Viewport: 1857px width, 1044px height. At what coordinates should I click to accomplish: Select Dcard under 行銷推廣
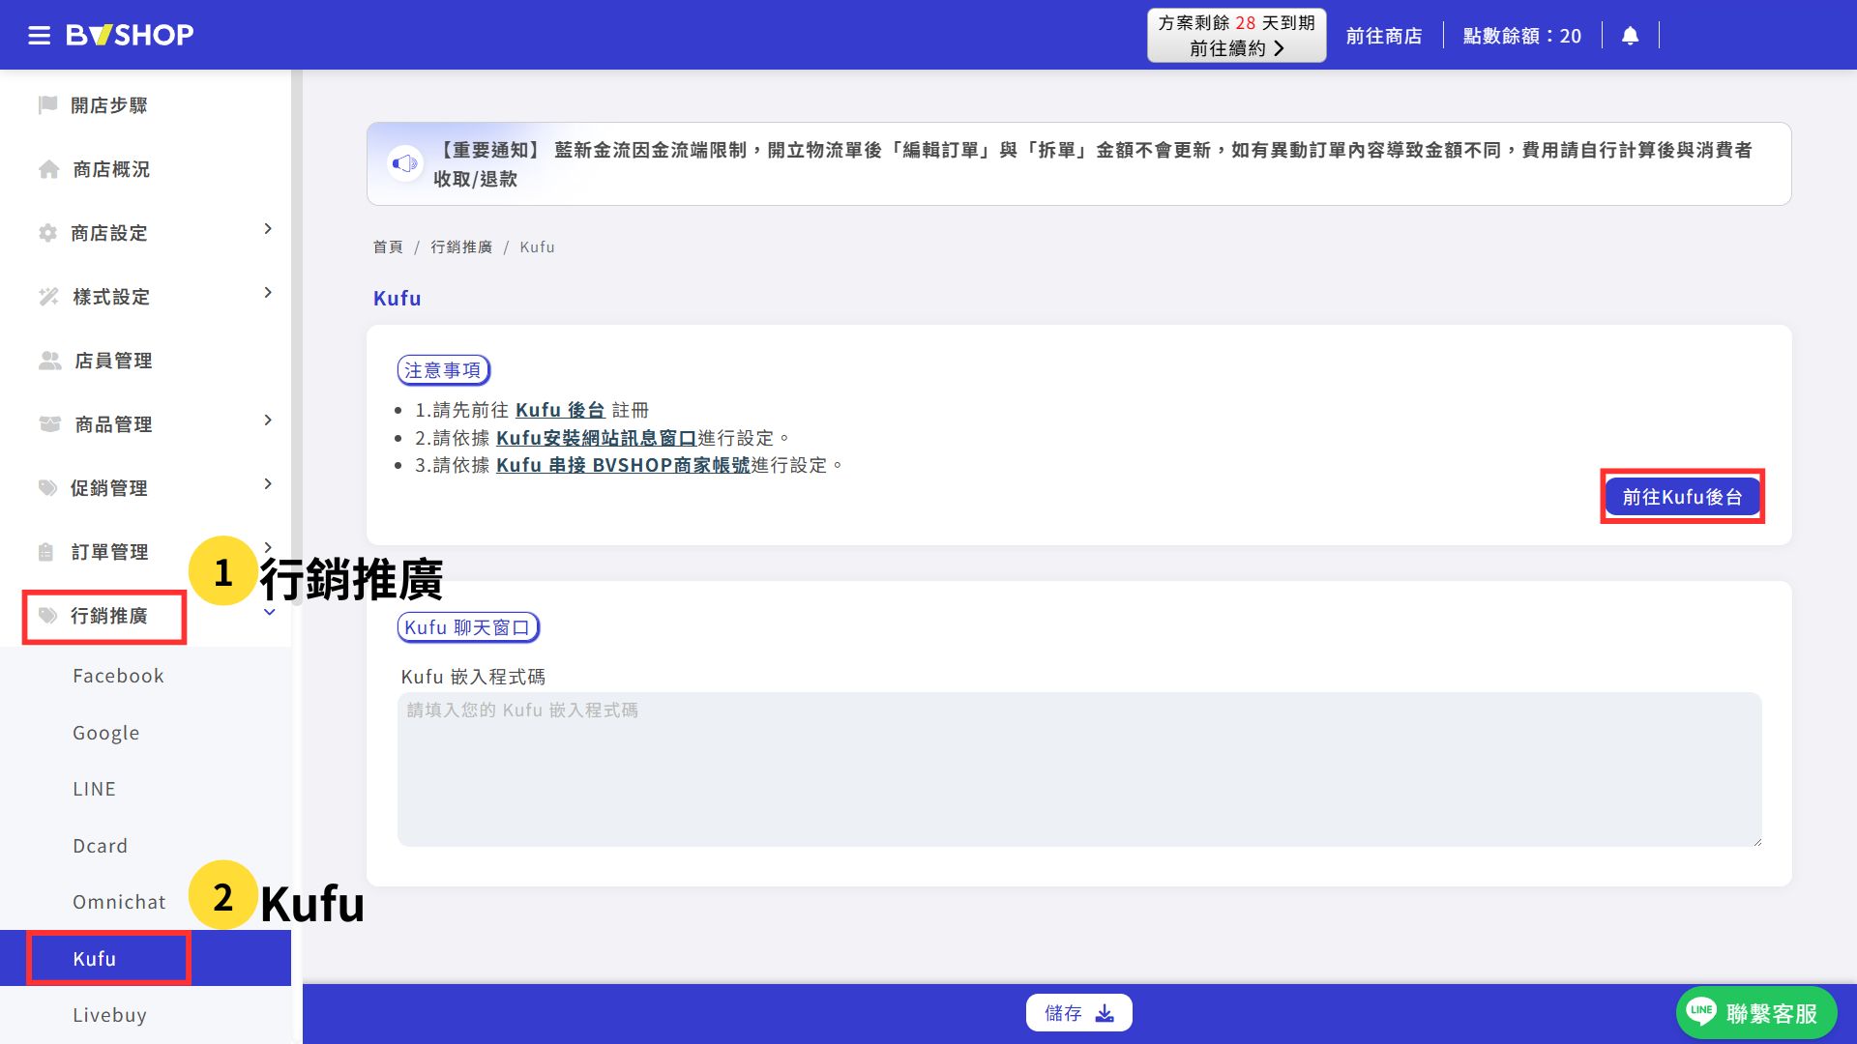tap(100, 846)
